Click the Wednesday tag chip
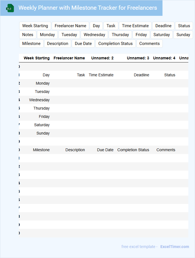 94,35
